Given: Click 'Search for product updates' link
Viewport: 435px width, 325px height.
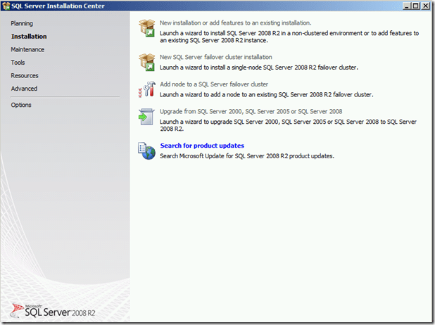Looking at the screenshot, I should 202,146.
